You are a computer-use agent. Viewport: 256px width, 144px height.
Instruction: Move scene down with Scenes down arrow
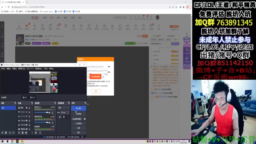point(13,133)
